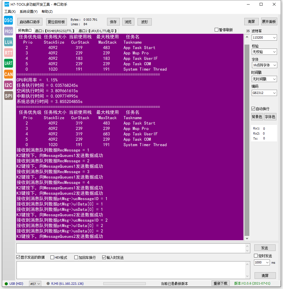
Task: Enable 加回车换行 checkbox
Action: [76, 257]
